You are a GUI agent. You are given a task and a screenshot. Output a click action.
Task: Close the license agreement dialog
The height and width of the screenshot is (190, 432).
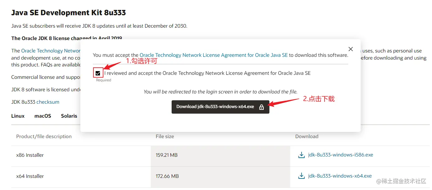pos(351,49)
